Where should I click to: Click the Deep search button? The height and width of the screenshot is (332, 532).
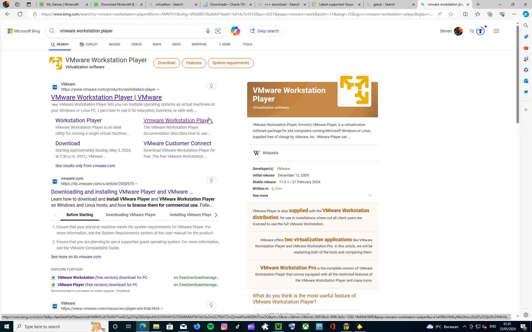(x=264, y=31)
